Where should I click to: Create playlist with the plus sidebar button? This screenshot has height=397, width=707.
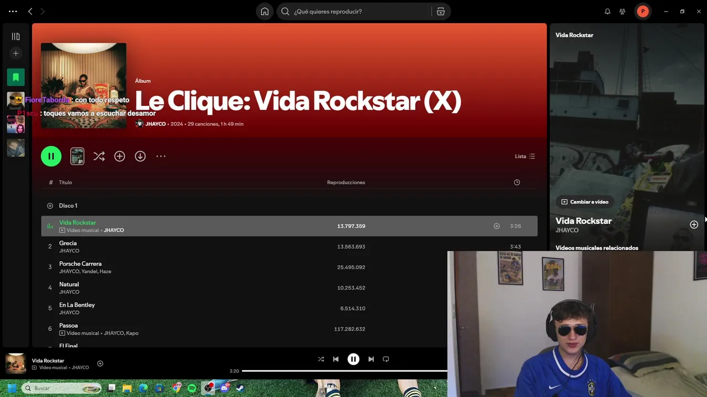(x=15, y=53)
